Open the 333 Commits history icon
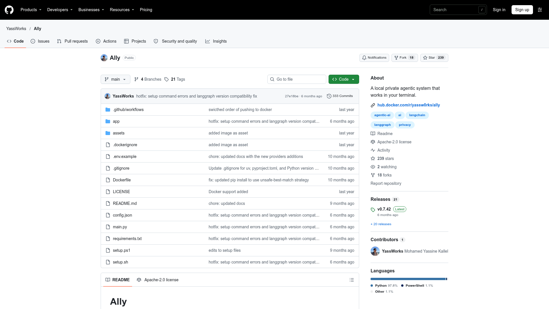The image size is (549, 309). coord(329,96)
